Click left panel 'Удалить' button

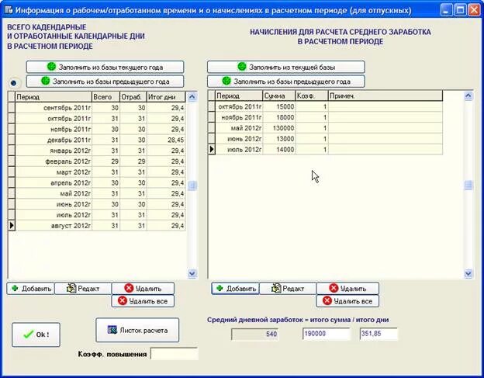coord(143,289)
